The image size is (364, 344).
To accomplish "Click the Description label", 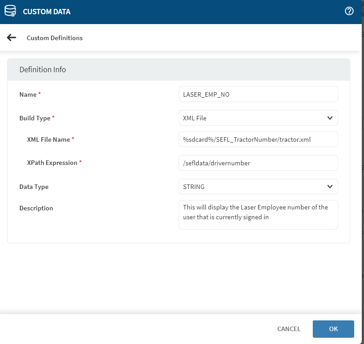I will point(36,208).
